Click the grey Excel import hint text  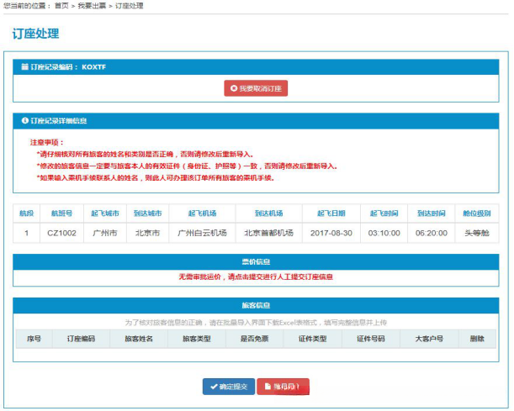pos(256,323)
